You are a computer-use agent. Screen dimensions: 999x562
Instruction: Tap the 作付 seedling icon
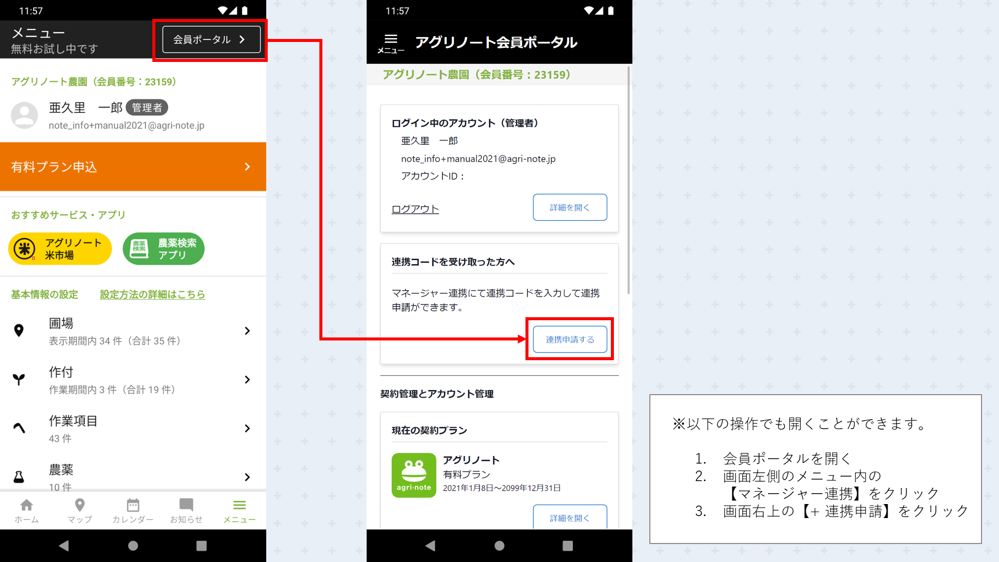pos(19,380)
